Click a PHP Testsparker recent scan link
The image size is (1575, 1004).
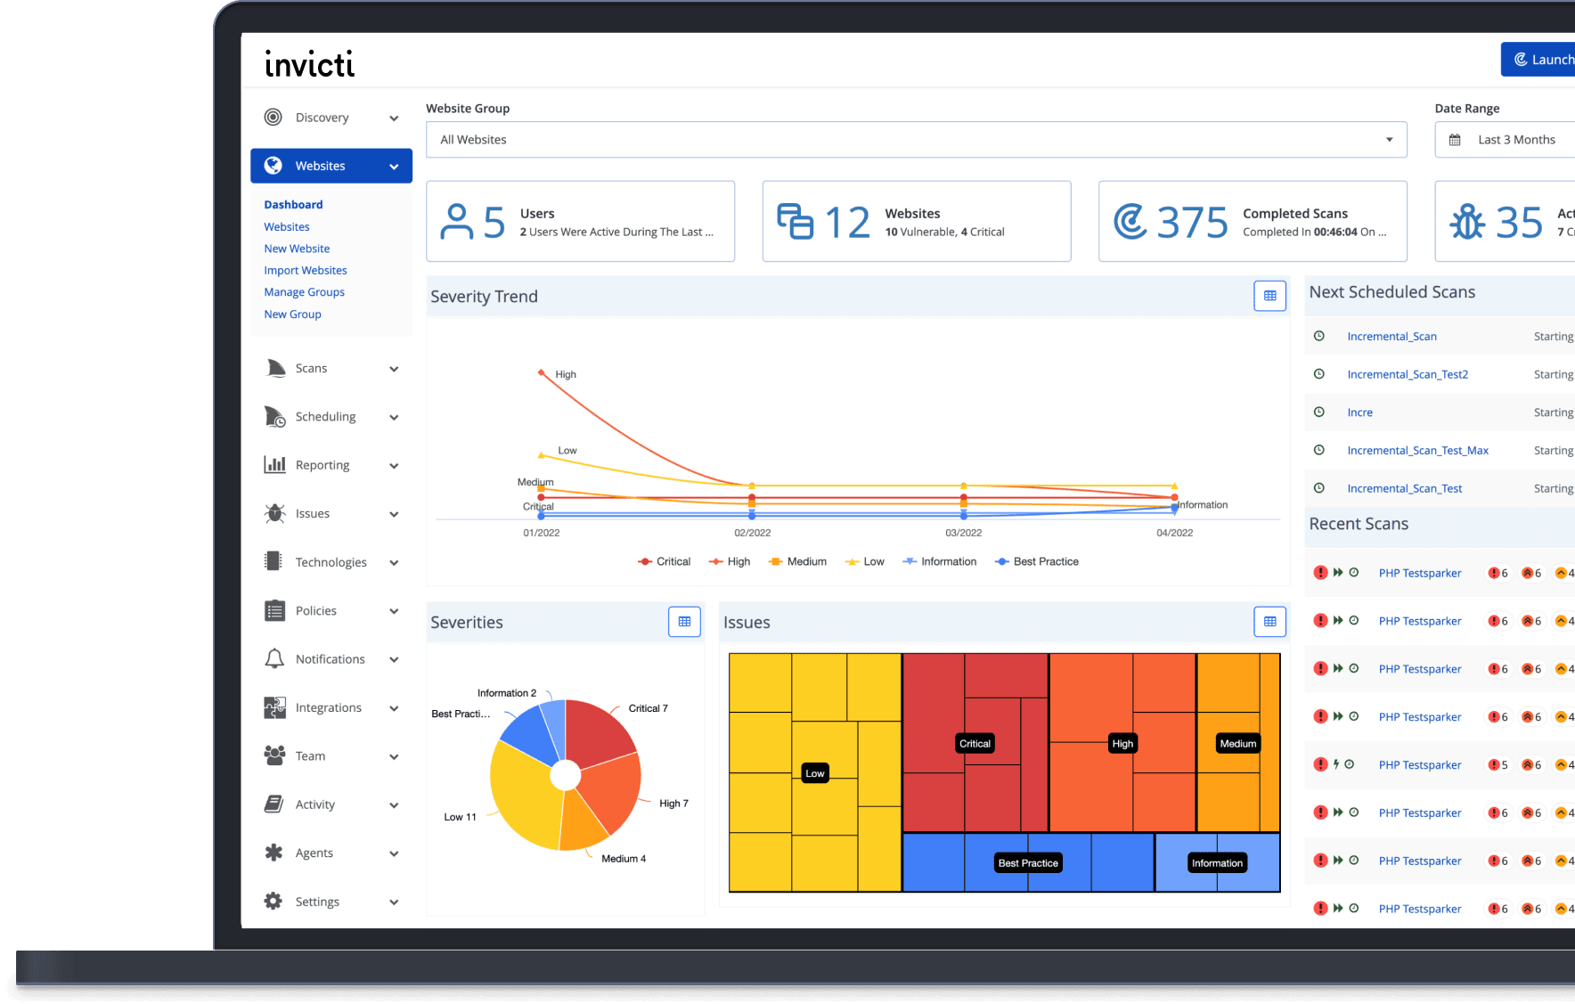1420,573
